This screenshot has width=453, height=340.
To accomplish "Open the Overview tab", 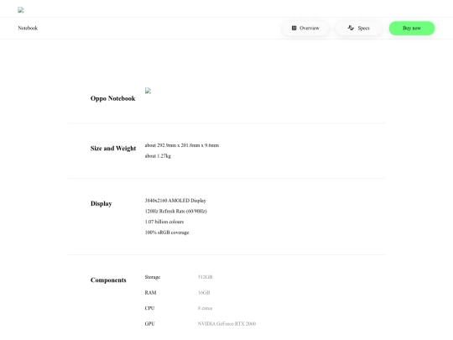I will [x=305, y=28].
